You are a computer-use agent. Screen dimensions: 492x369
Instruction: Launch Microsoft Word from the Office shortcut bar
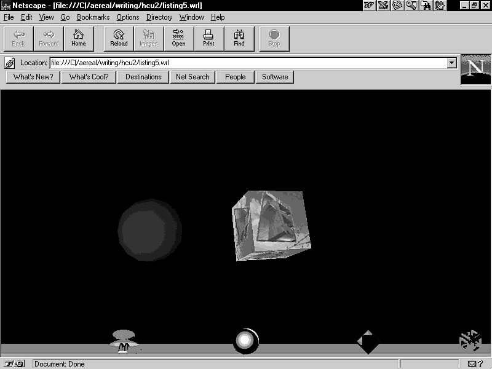pyautogui.click(x=369, y=6)
